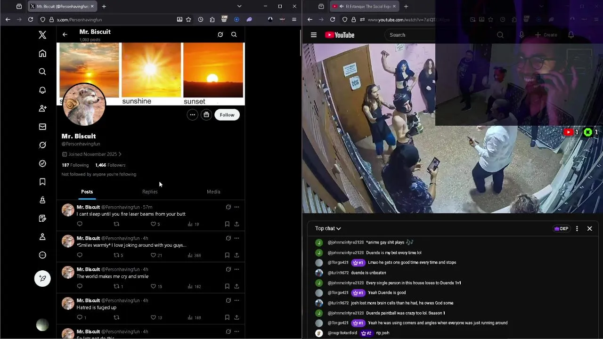Expand the Top chat dropdown
The image size is (603, 339).
(328, 228)
